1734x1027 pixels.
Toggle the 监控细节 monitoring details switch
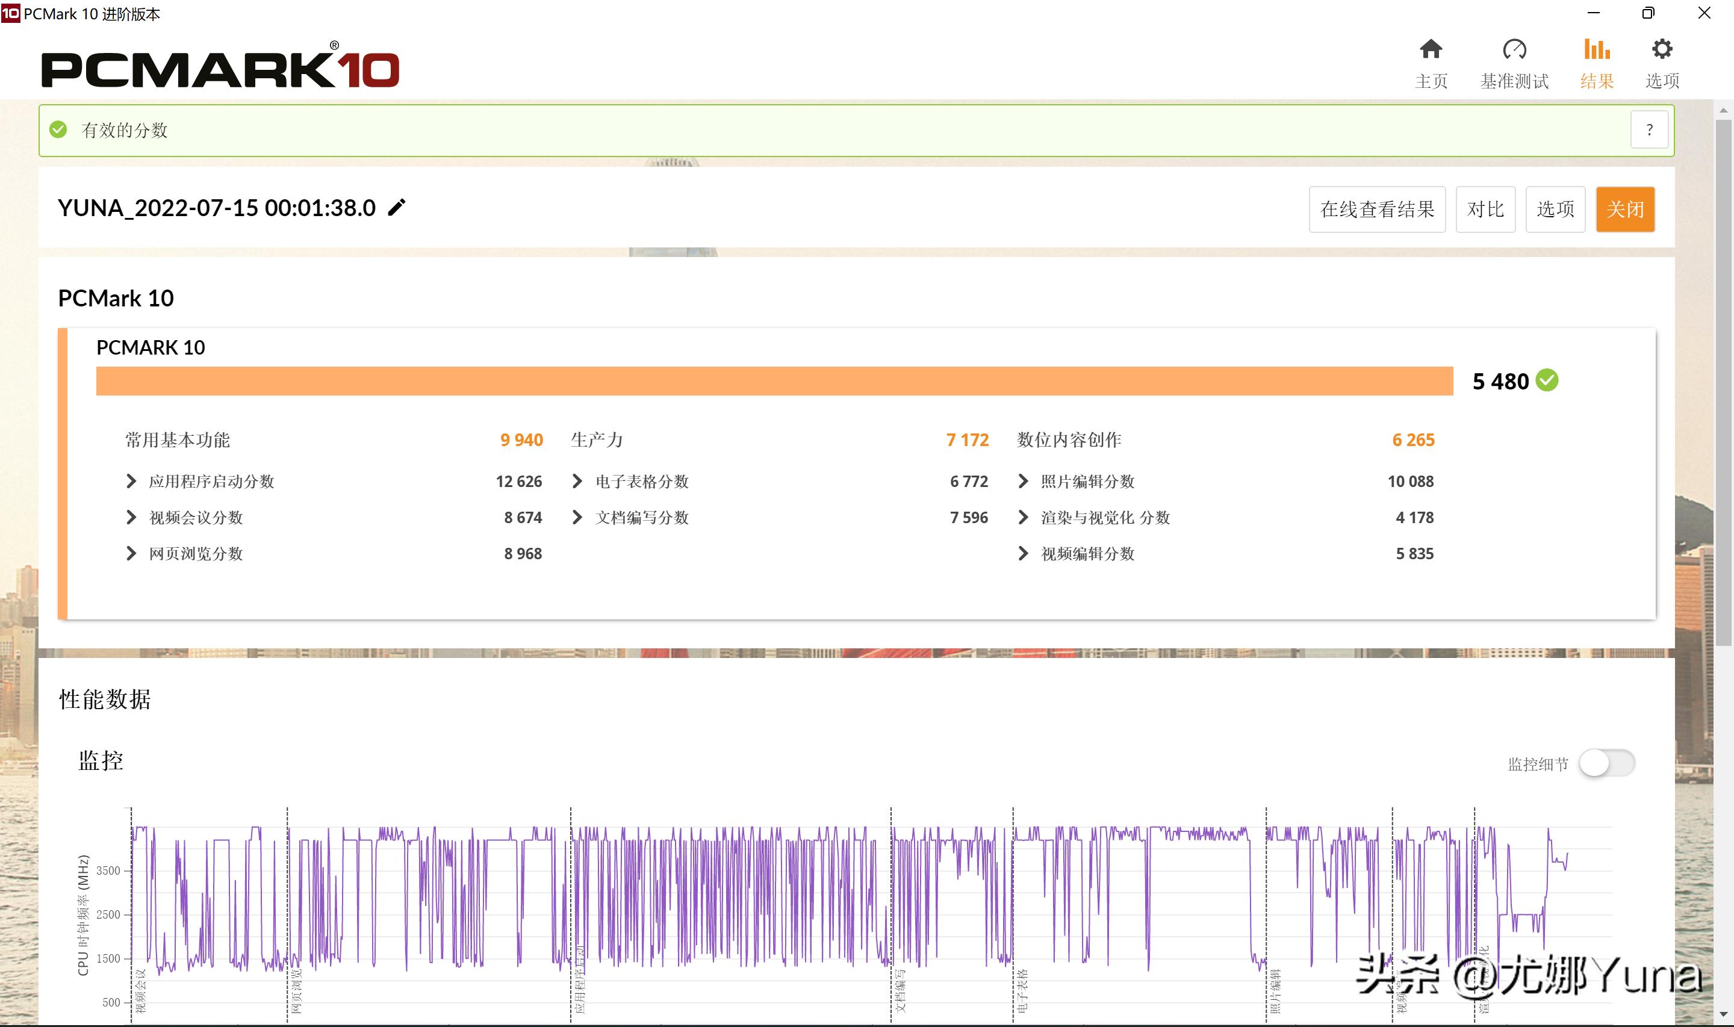[1607, 763]
